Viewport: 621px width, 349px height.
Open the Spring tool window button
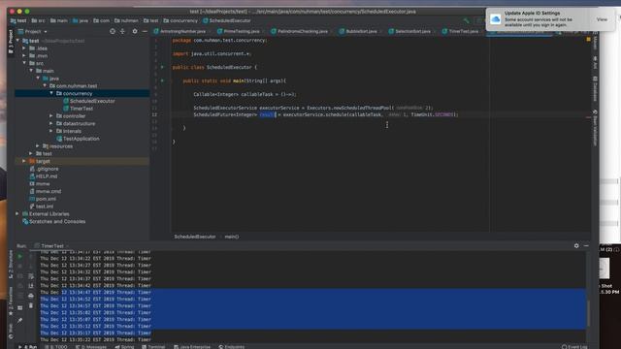click(125, 347)
